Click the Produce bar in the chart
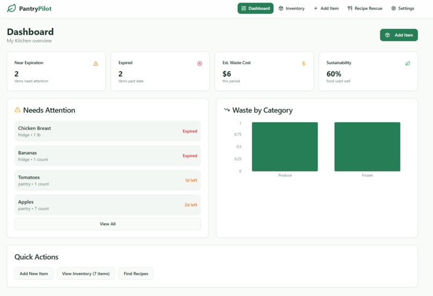433x296 pixels. (x=285, y=146)
